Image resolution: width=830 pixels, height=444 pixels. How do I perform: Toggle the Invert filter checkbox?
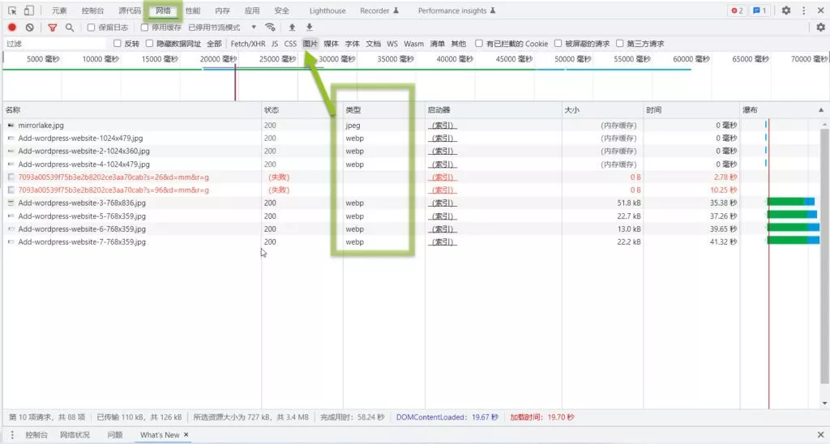click(118, 44)
